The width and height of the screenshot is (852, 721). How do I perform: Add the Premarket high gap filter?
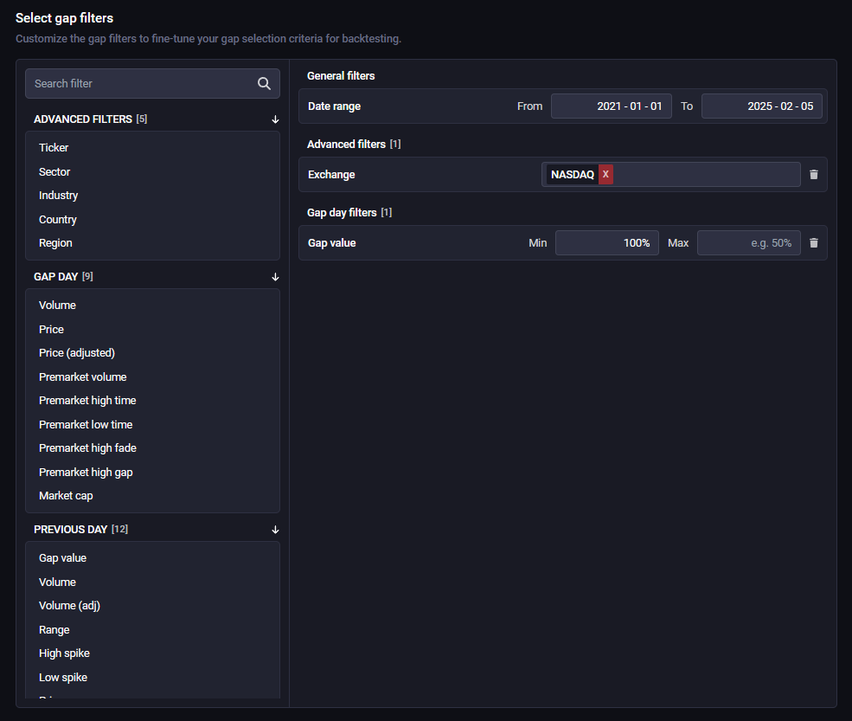click(x=86, y=472)
